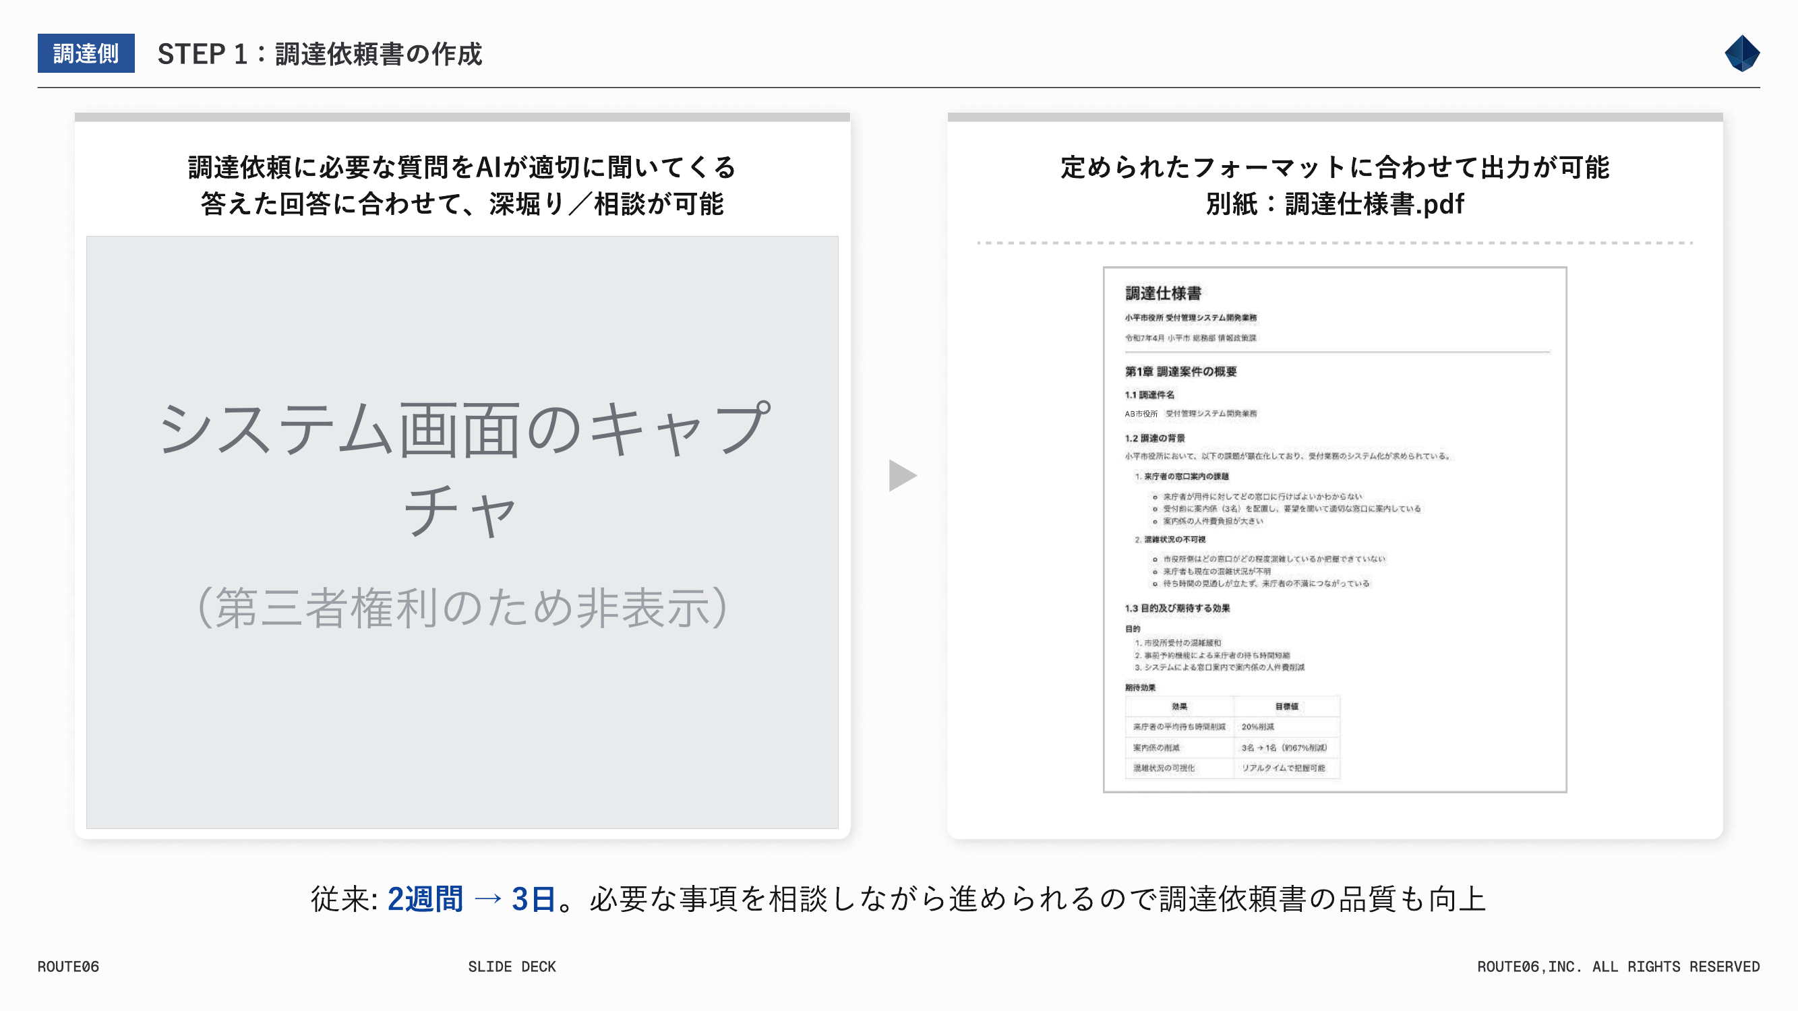The height and width of the screenshot is (1011, 1798).
Task: Click the gray system screenshot placeholder
Action: (462, 532)
